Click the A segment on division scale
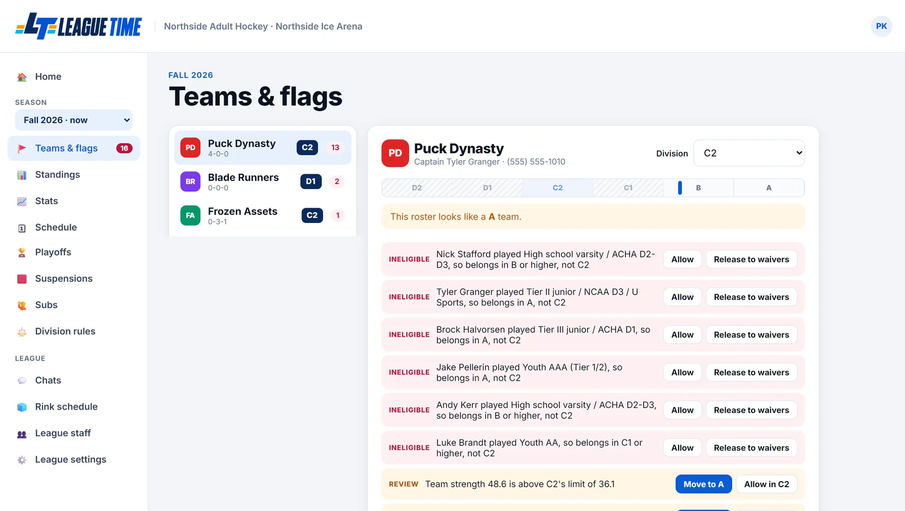 click(769, 188)
